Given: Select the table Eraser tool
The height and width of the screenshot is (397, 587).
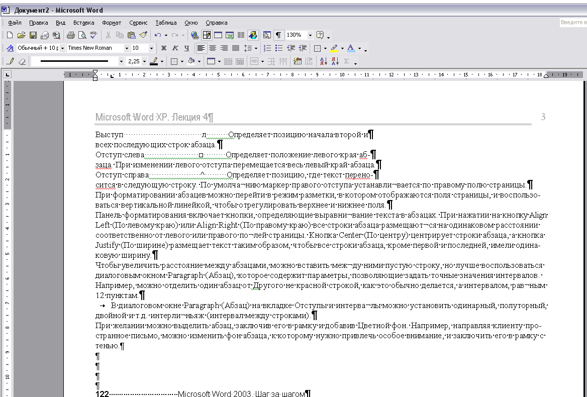Looking at the screenshot, I should coord(22,61).
